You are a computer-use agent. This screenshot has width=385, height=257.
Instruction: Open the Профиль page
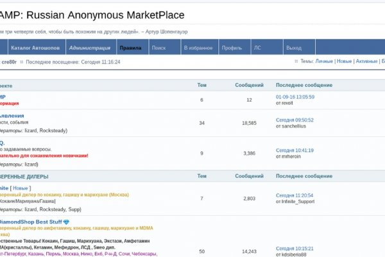(231, 48)
